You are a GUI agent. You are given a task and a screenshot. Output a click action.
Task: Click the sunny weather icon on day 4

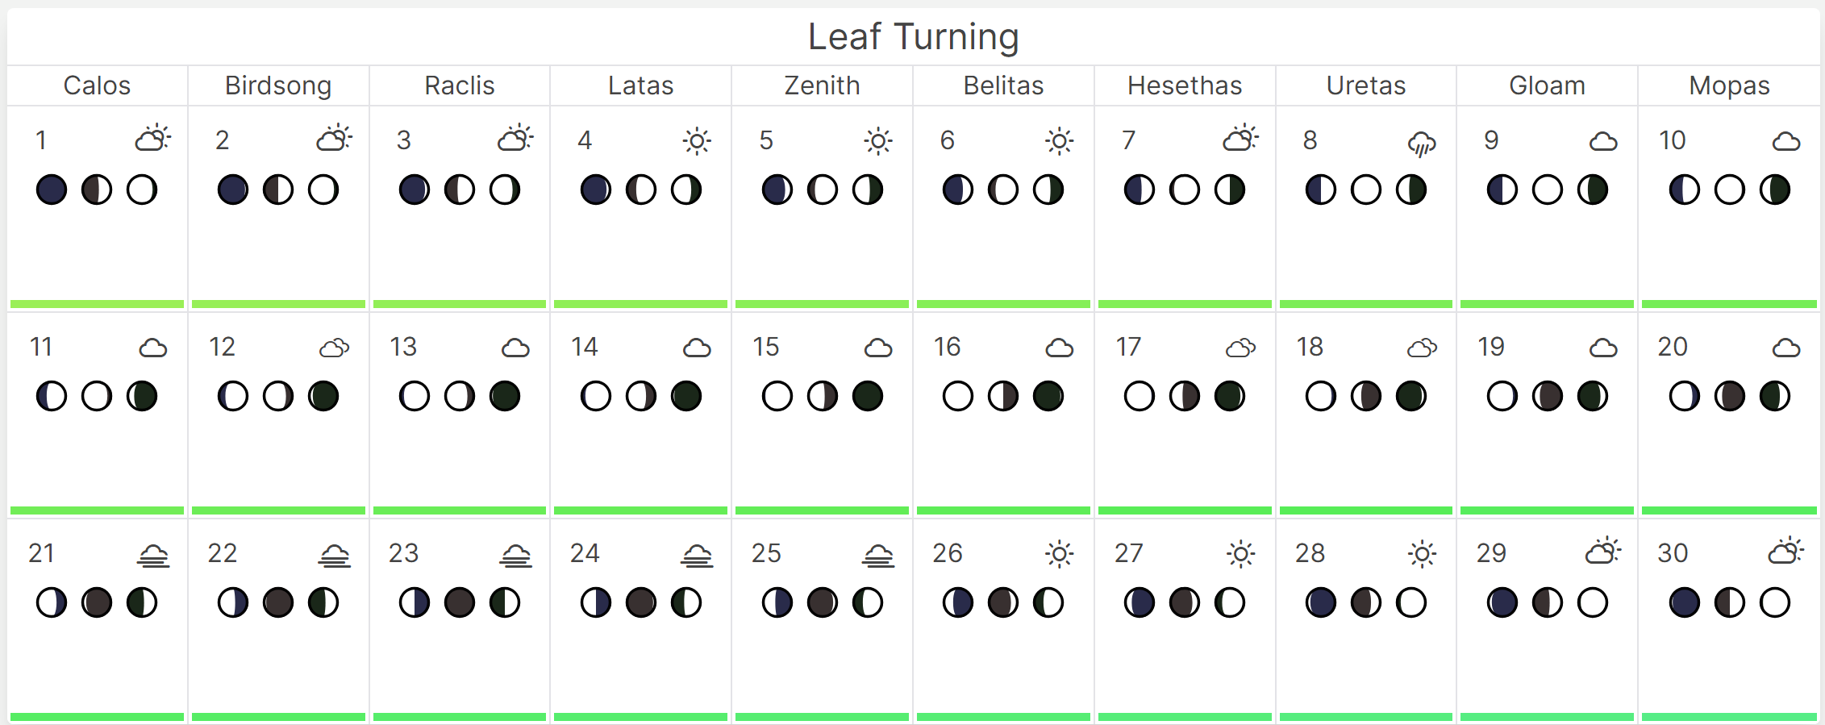pos(697,141)
